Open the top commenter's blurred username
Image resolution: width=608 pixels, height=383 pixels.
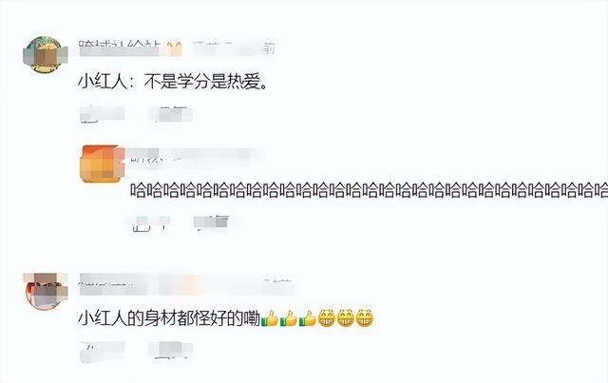[x=120, y=48]
